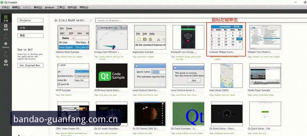The height and width of the screenshot is (136, 307).
Task: Open the Qt 3D: Planets QML thumbnail
Action: click(150, 114)
